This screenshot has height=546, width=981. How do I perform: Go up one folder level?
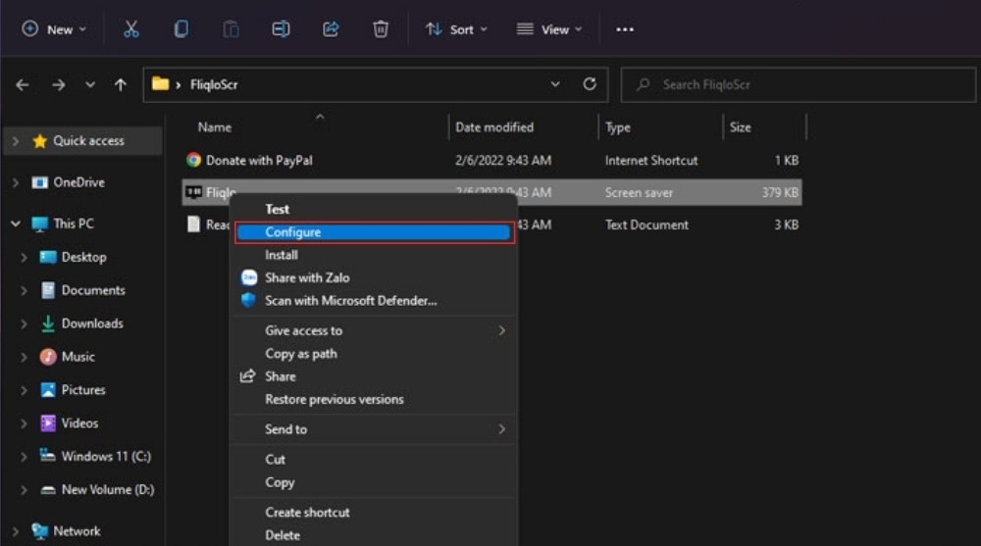point(120,84)
